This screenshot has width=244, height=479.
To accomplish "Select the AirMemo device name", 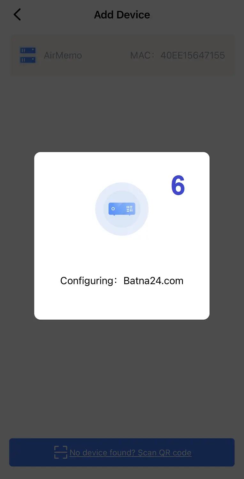I will pyautogui.click(x=63, y=55).
